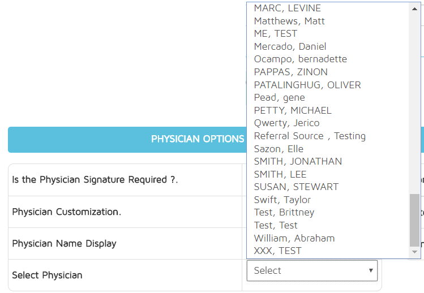Pick PATALINGHUG, OLIVER from list
Viewport: 424px width, 293px height.
[307, 85]
